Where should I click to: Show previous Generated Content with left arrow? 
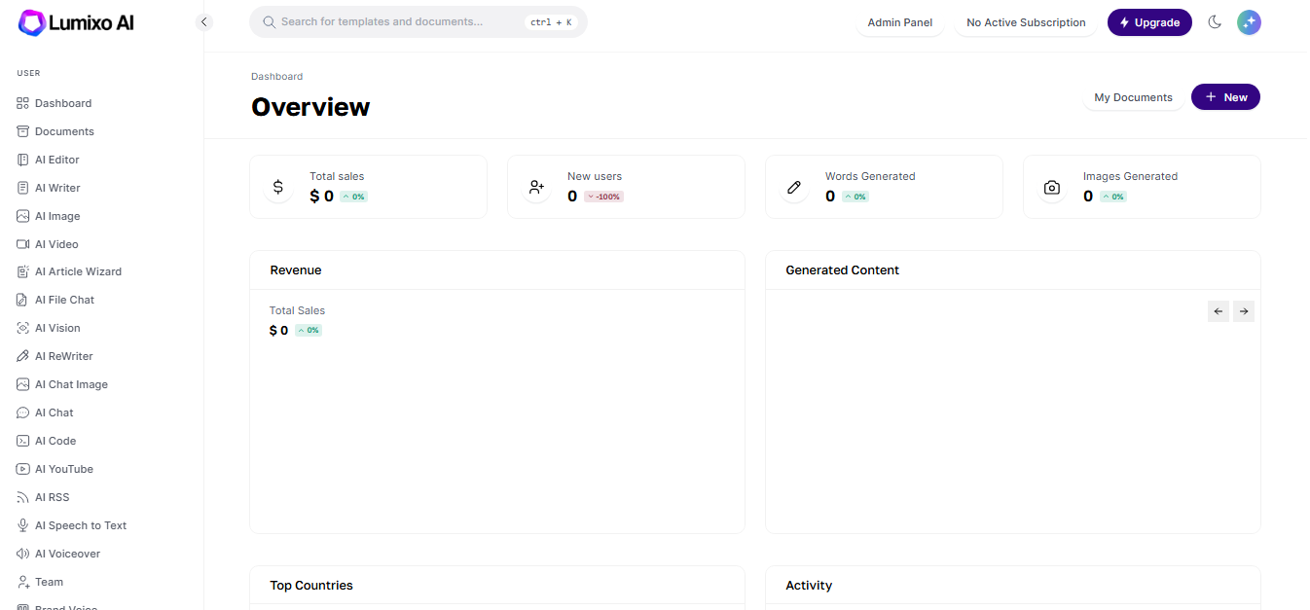pyautogui.click(x=1218, y=310)
